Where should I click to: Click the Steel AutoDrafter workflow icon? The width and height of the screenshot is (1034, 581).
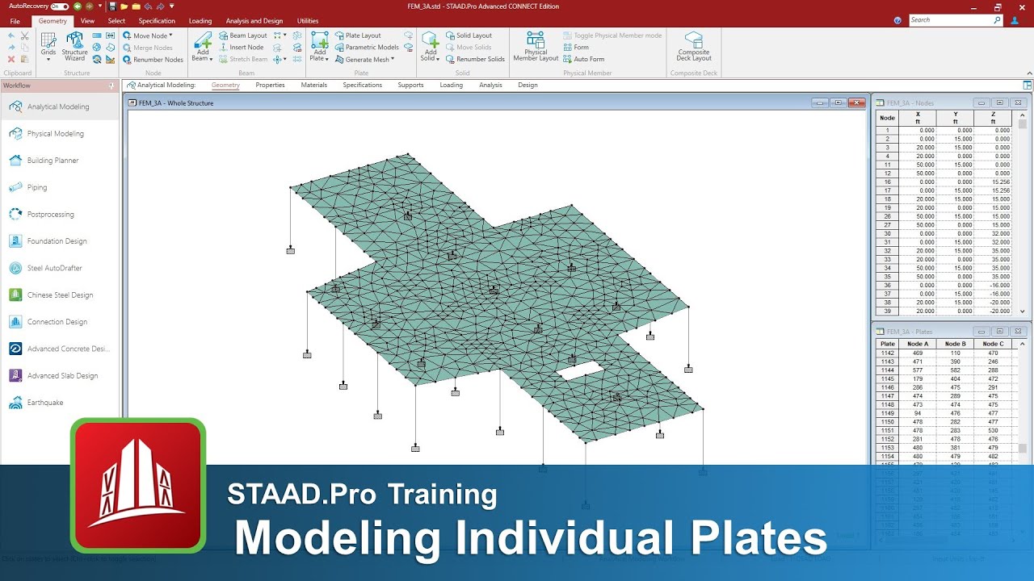(15, 268)
